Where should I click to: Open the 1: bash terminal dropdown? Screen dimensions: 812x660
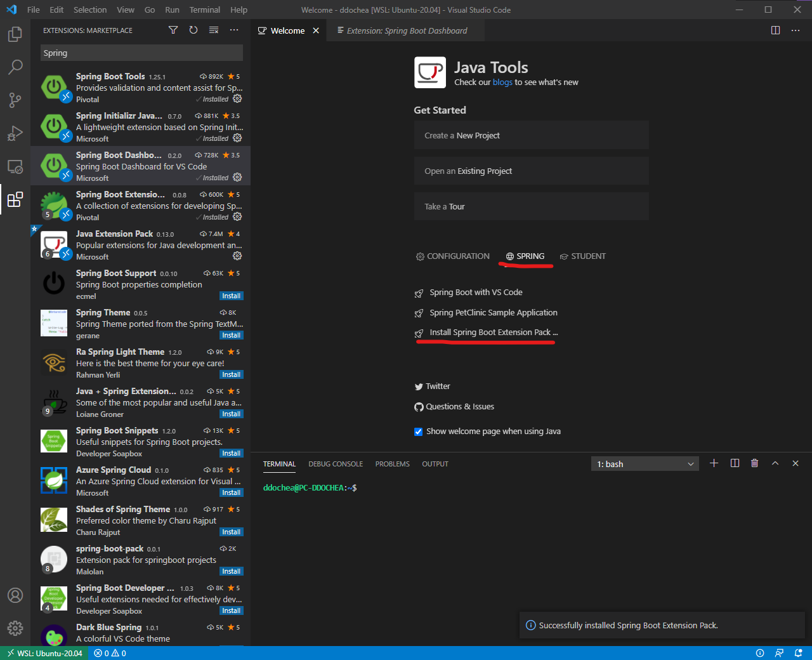click(645, 464)
